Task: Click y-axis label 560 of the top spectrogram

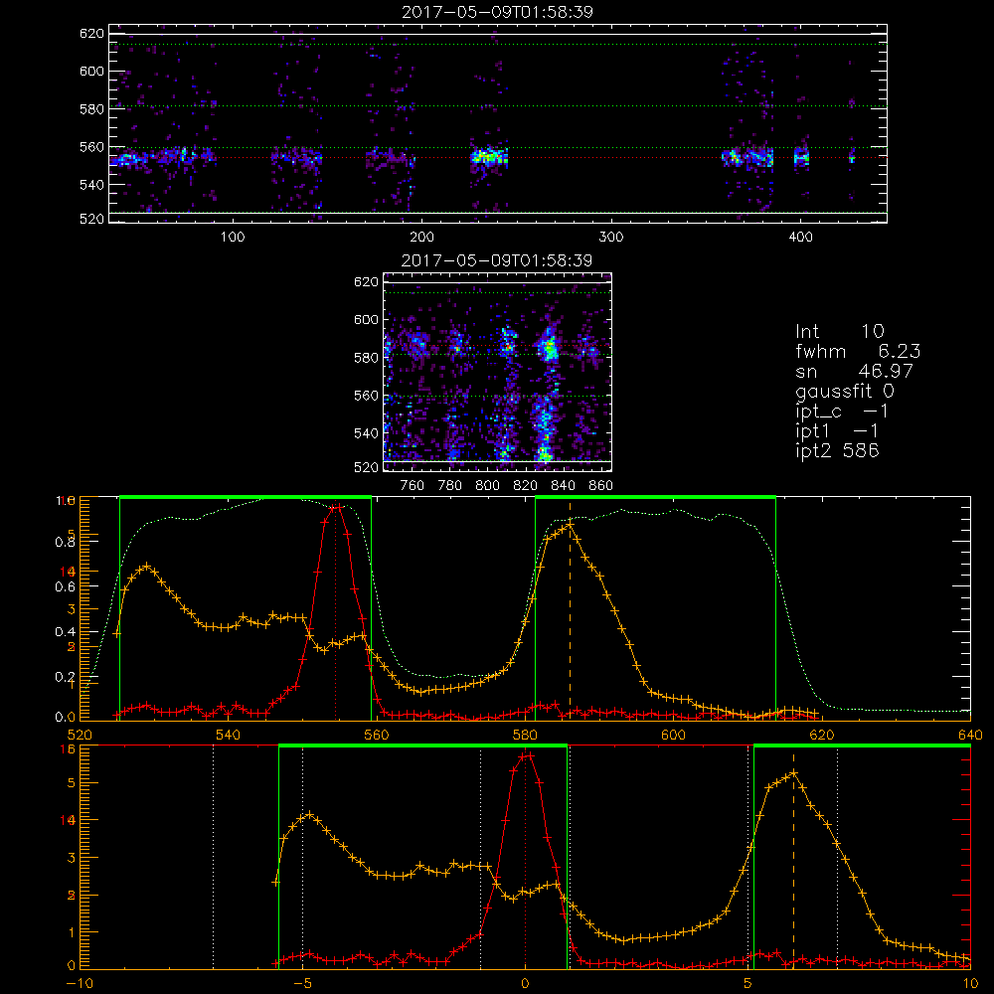Action: pos(91,147)
